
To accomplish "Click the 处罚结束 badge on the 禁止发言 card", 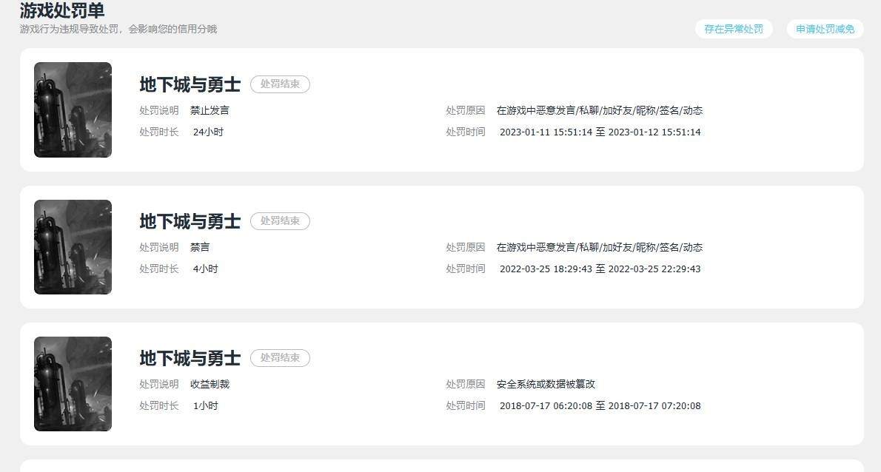I will [x=280, y=84].
